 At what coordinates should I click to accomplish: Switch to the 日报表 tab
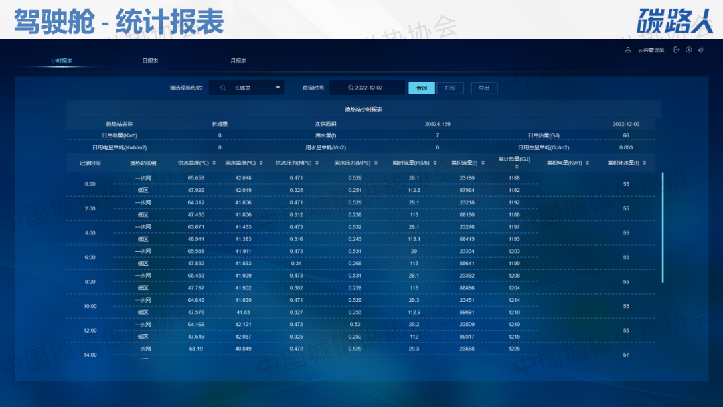(x=150, y=60)
